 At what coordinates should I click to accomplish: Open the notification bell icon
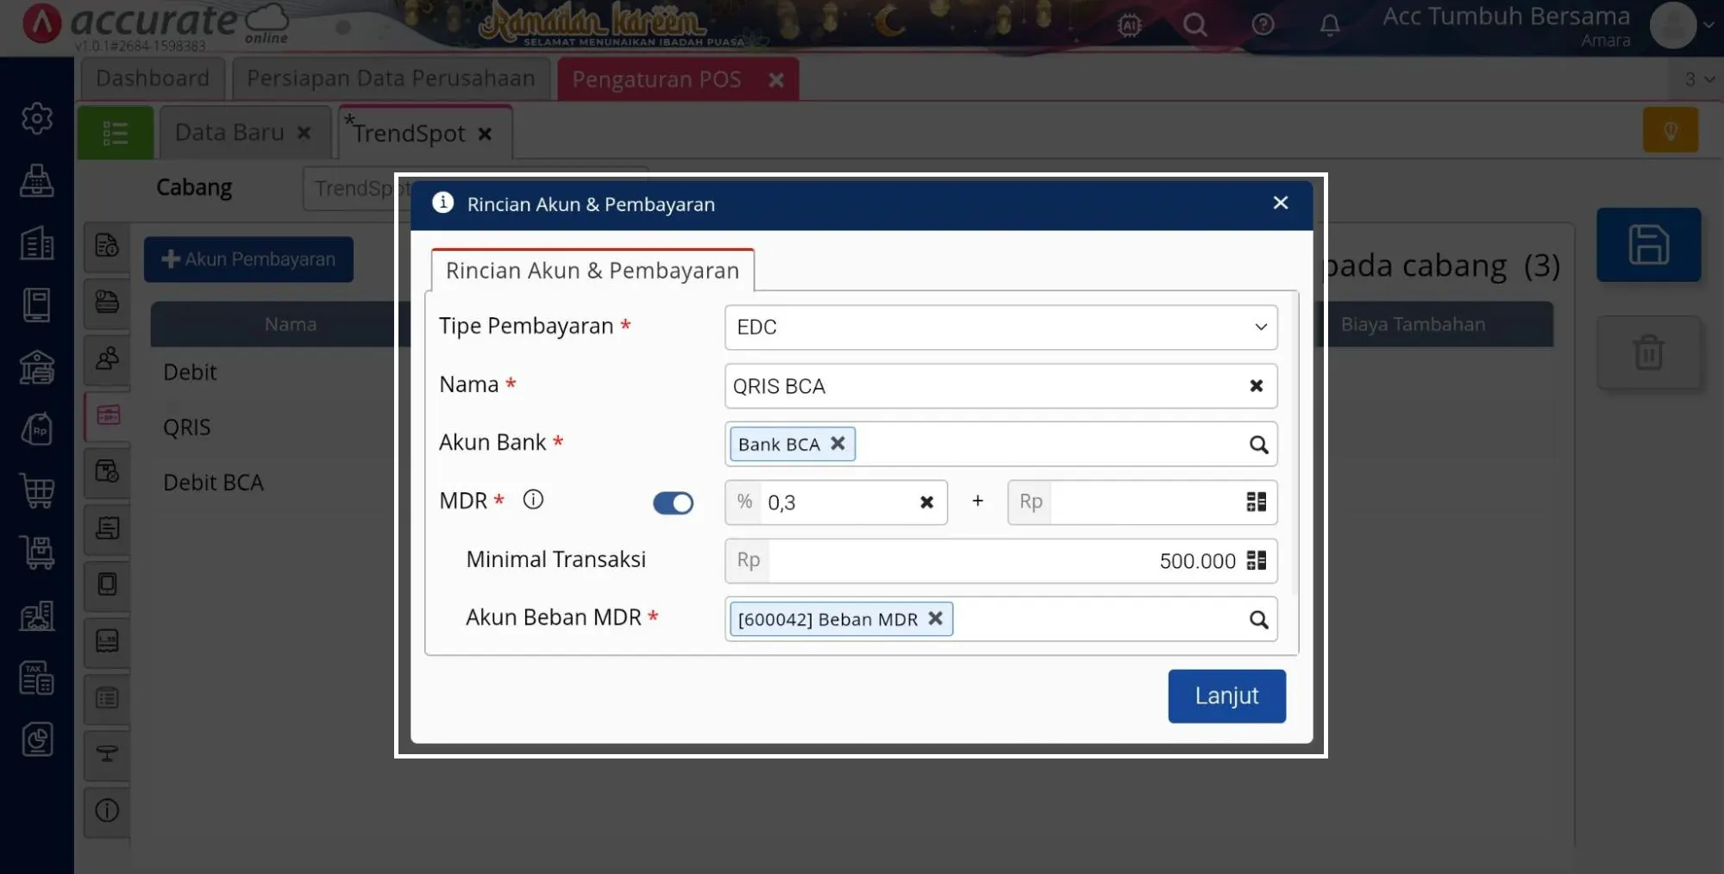(1329, 25)
